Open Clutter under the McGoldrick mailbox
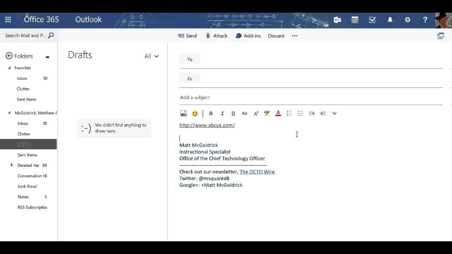Screen dimensions: 452x254 point(24,134)
